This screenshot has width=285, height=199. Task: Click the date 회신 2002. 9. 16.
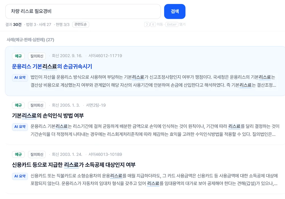(x=67, y=56)
